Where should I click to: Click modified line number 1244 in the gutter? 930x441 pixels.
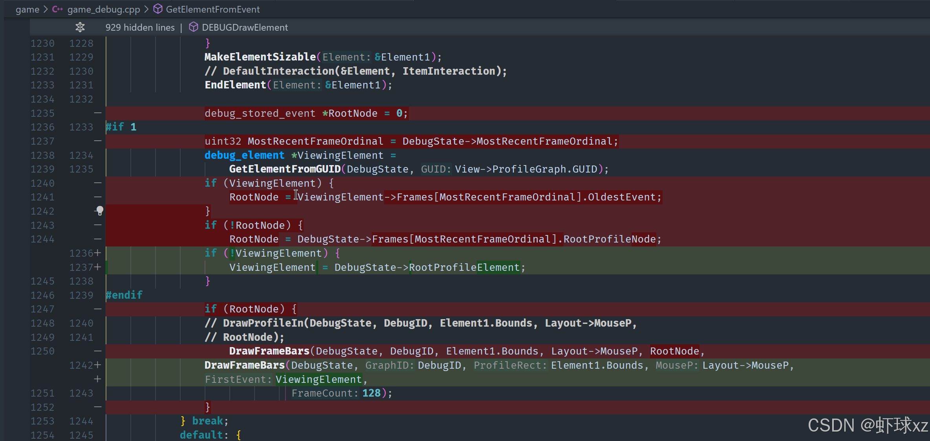[x=81, y=421]
